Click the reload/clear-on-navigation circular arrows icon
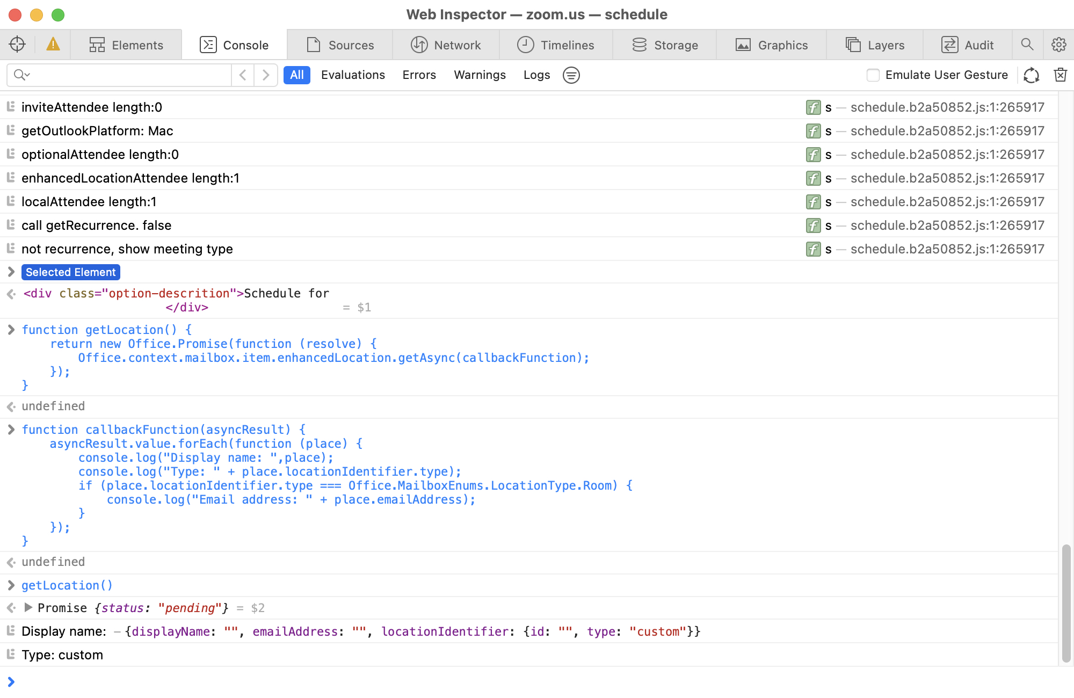Image resolution: width=1074 pixels, height=698 pixels. pos(1031,75)
